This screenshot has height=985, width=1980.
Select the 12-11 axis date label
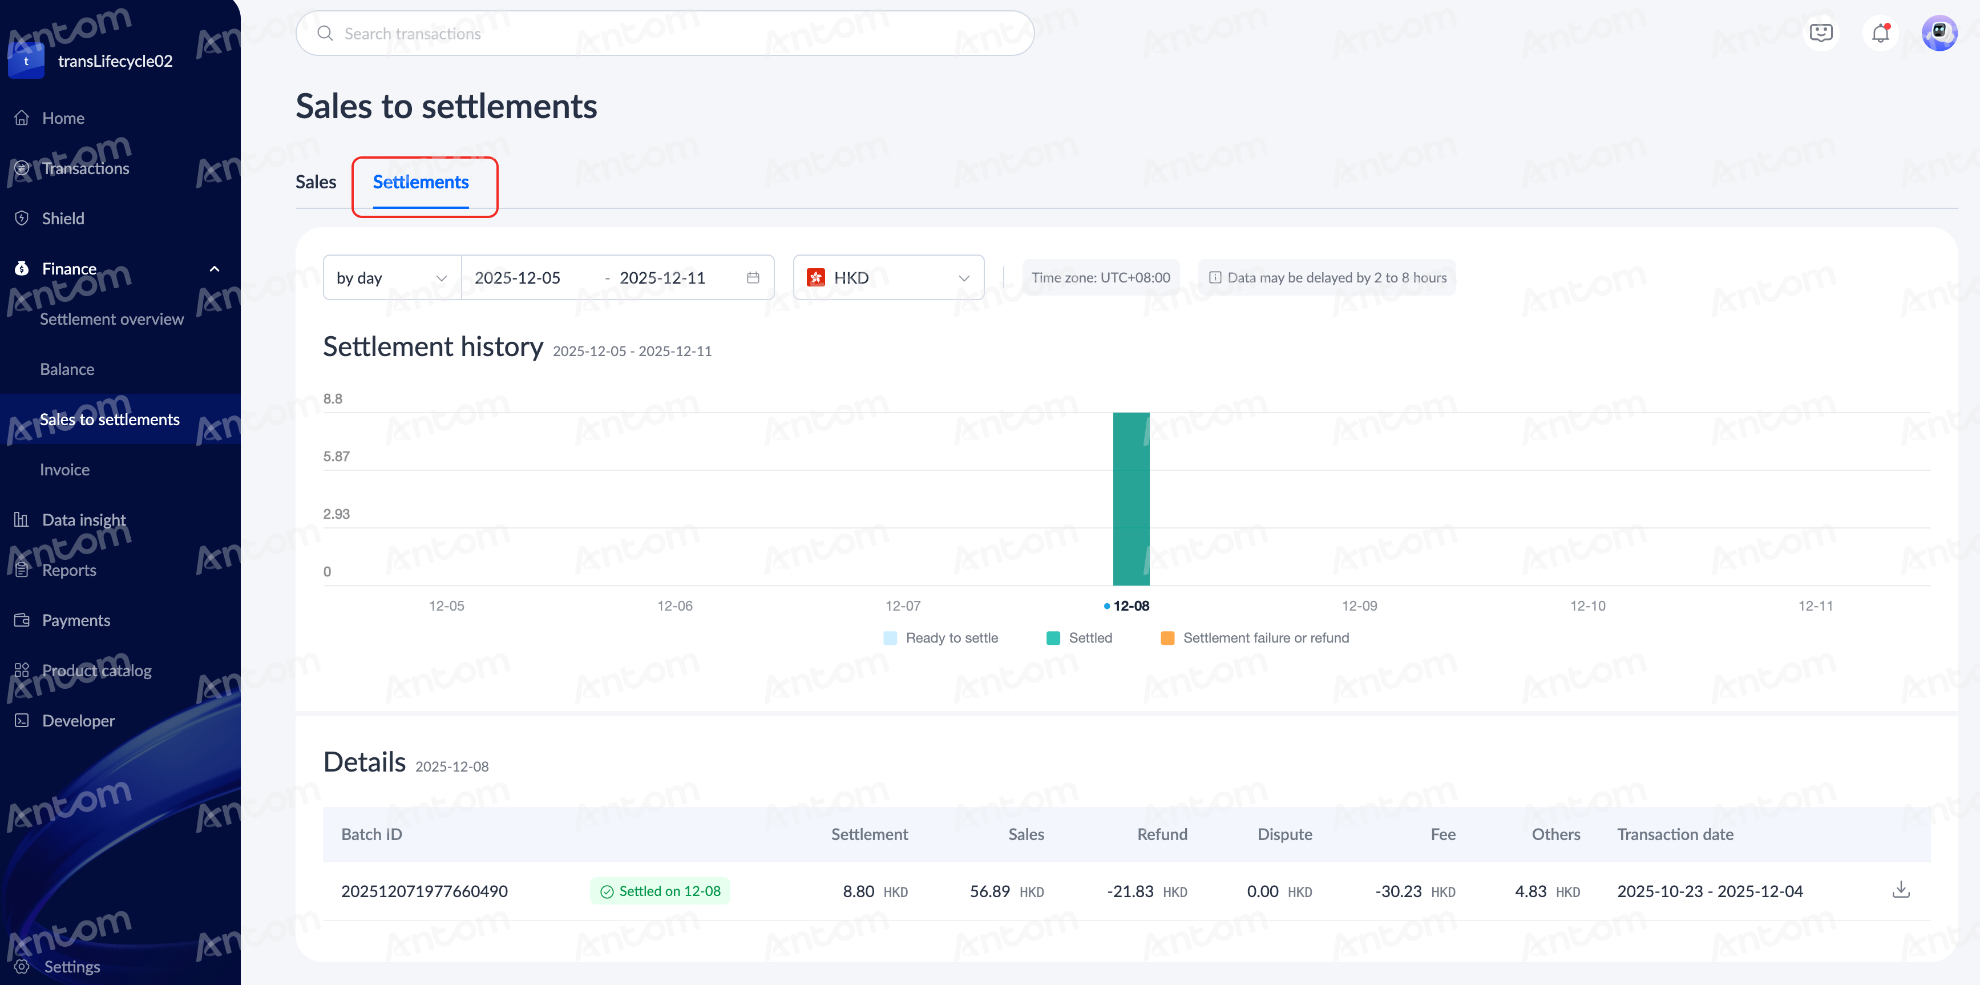coord(1816,606)
